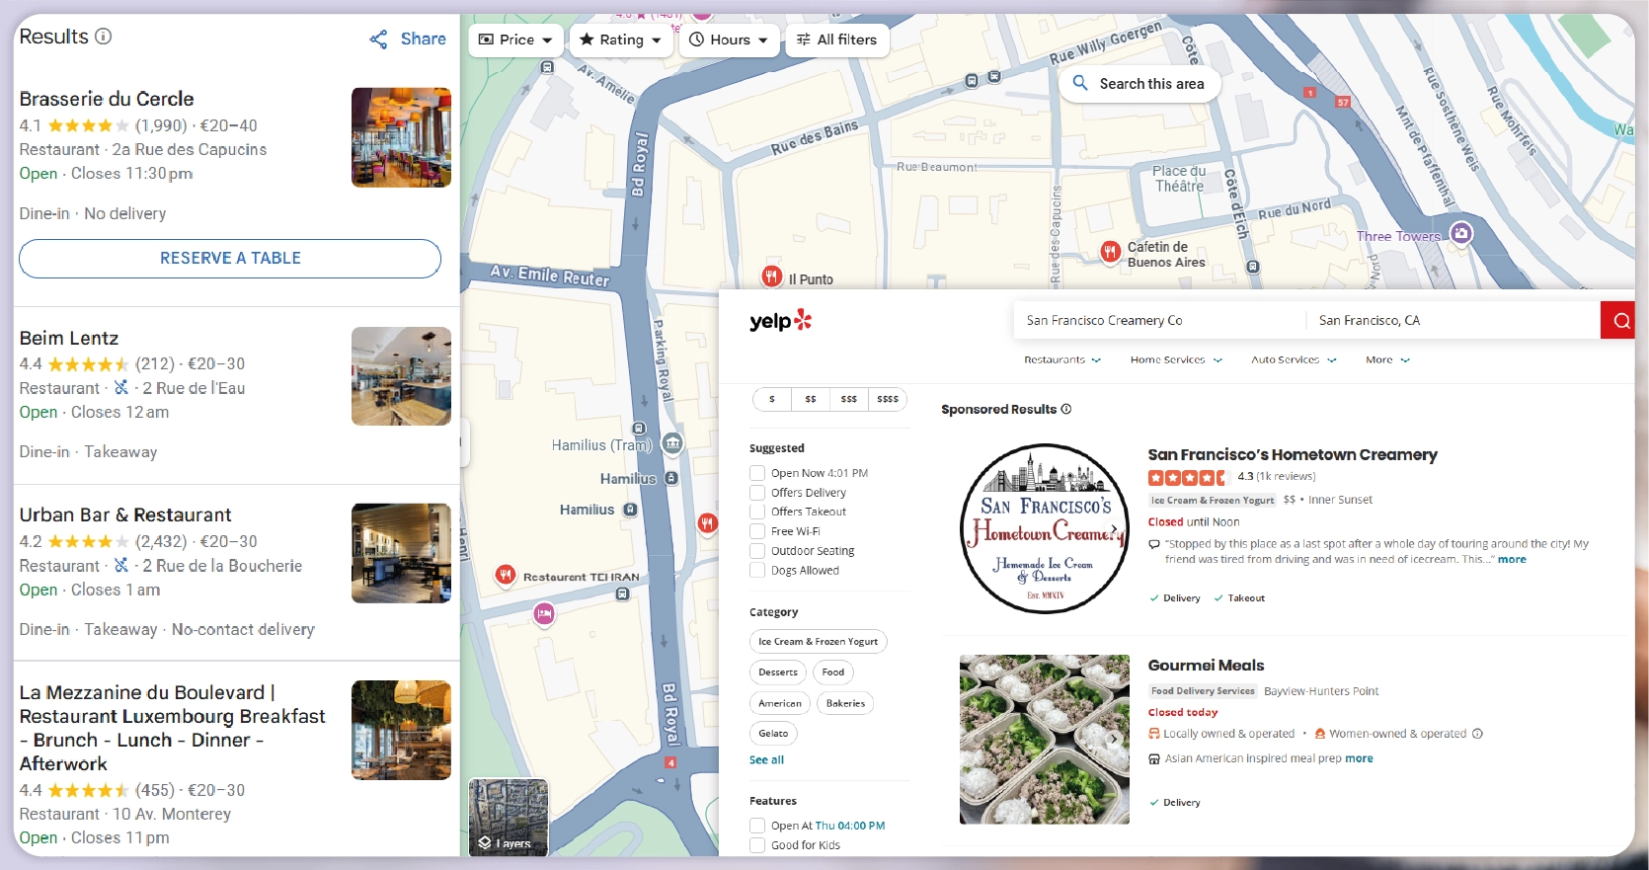Screen dimensions: 1649x870
Task: Open the Layers map view thumbnail
Action: pos(509,818)
